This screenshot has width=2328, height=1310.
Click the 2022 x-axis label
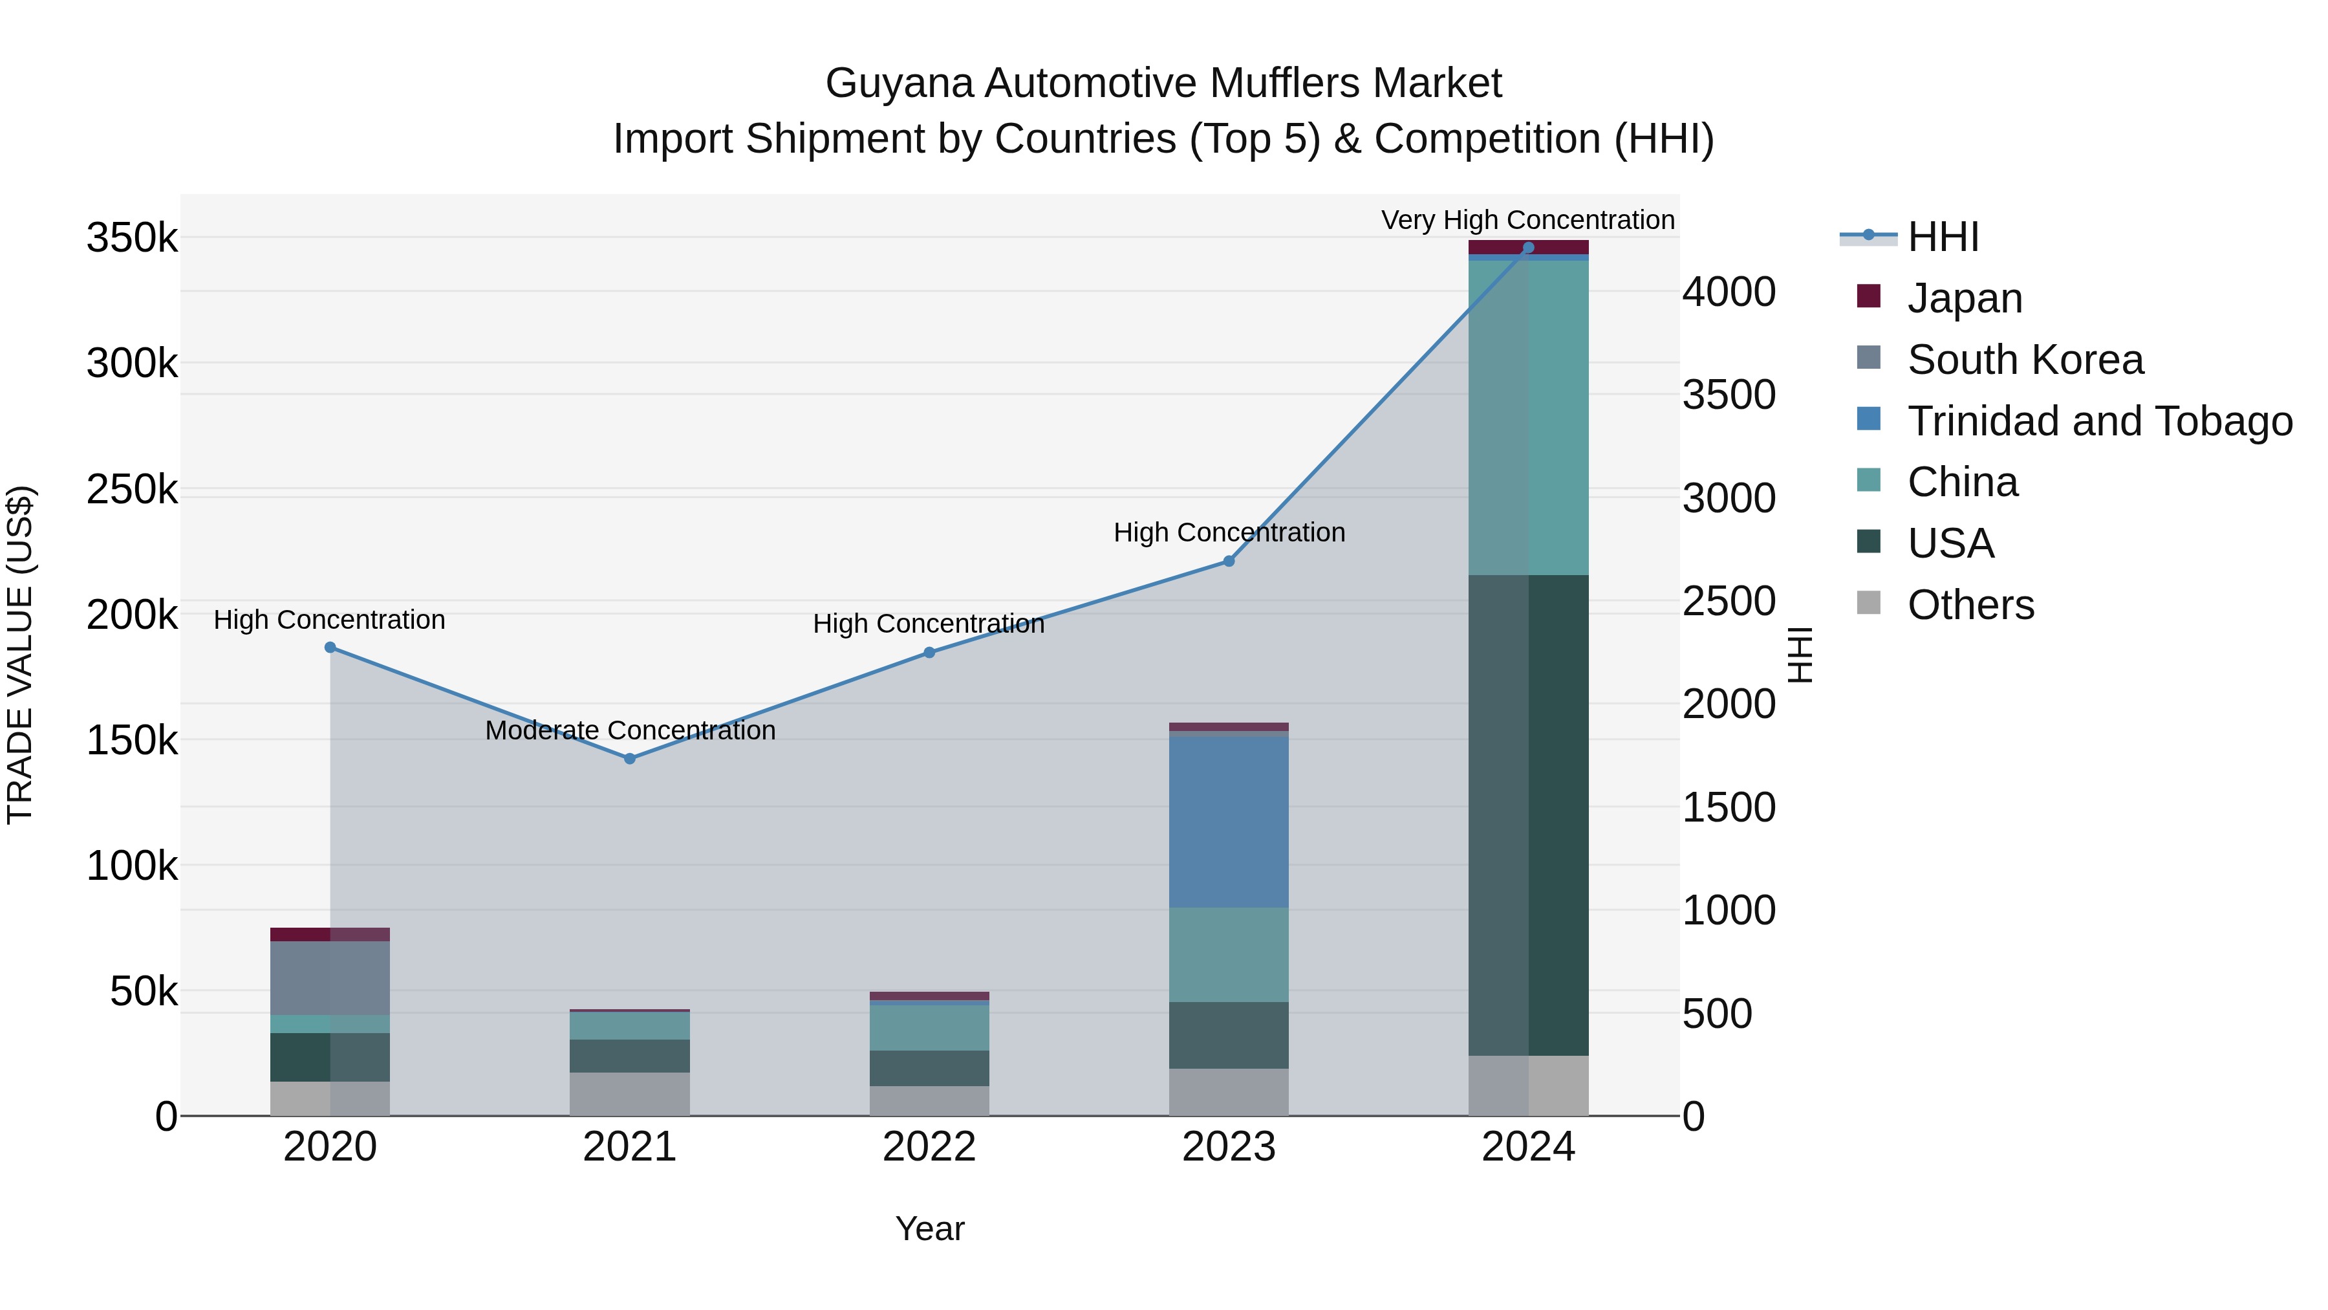(929, 1147)
